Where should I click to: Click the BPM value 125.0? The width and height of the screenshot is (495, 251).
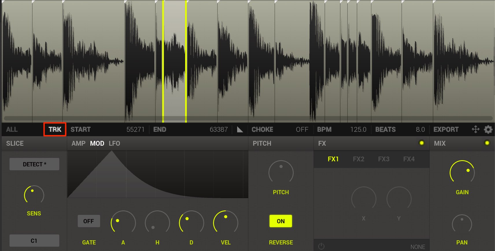point(358,130)
